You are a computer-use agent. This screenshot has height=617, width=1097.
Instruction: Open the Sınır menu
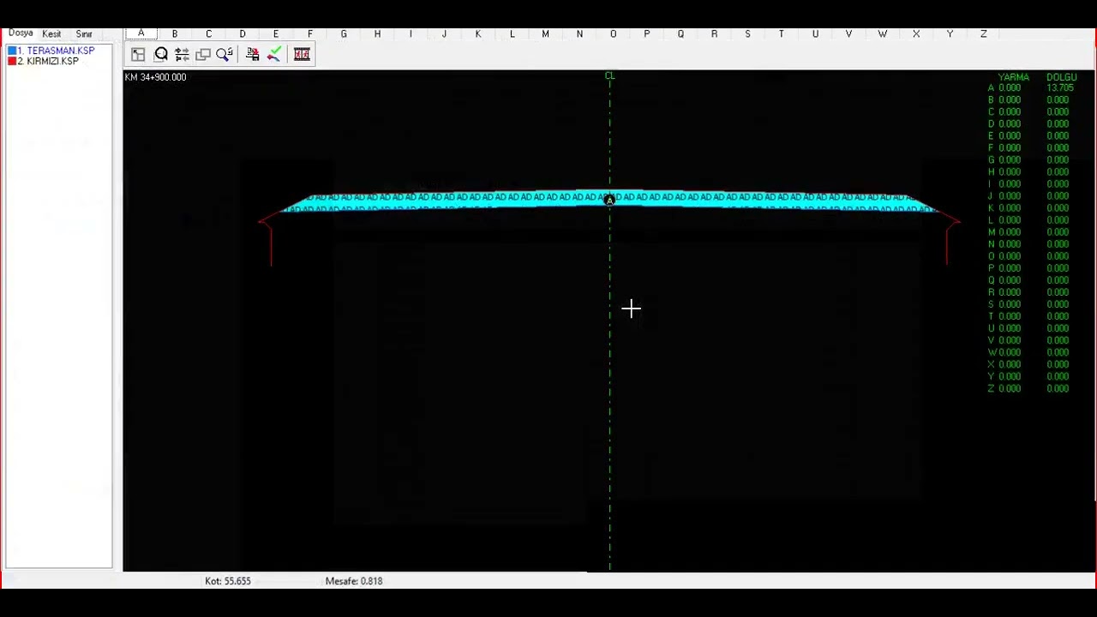[84, 34]
